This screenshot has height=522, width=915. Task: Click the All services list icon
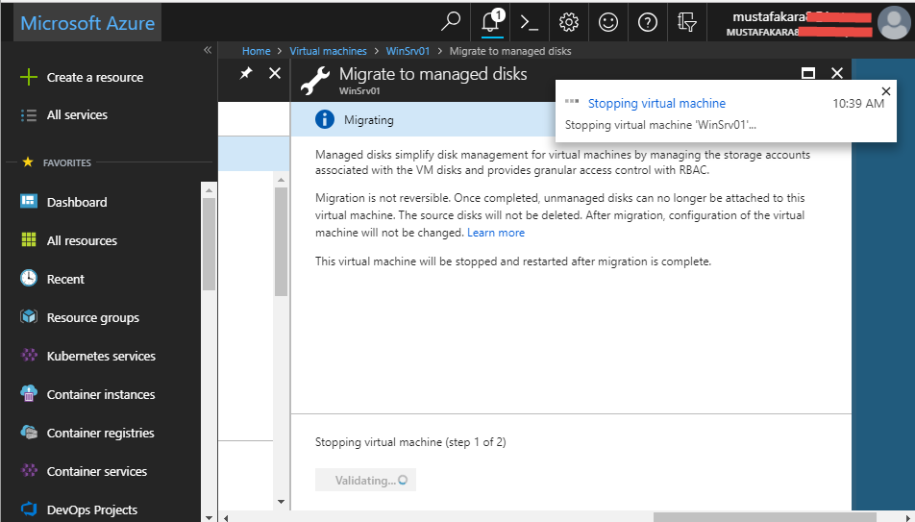coord(29,115)
